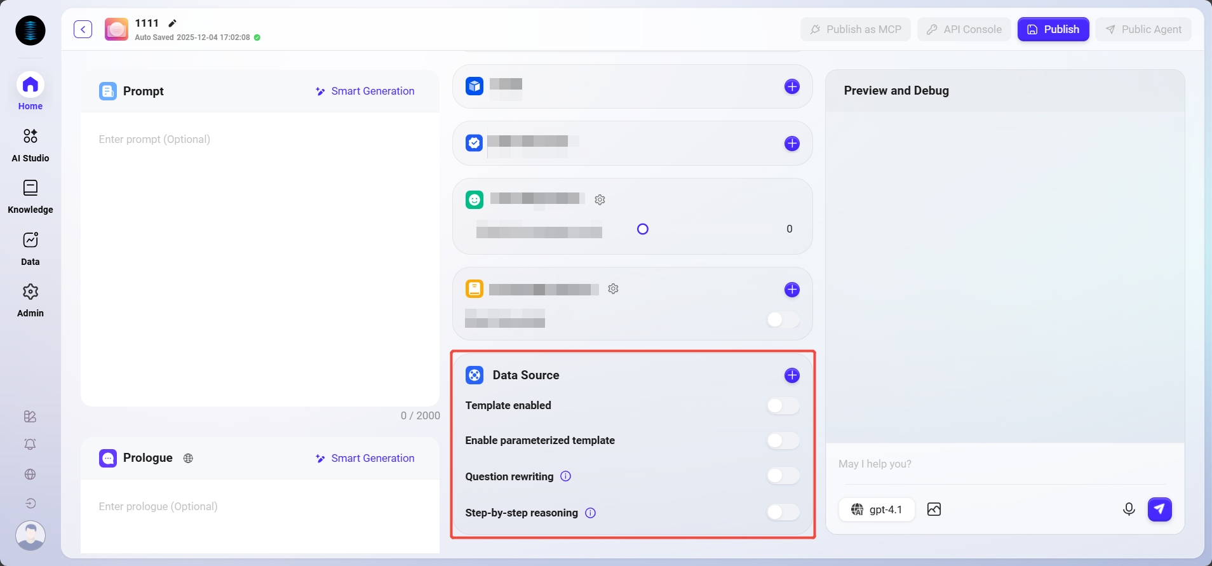
Task: Toggle Question rewriting on
Action: (x=783, y=476)
